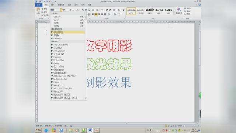Screen dimensions: 236x133
Task: Click the Grow Font icon
Action: point(70,10)
